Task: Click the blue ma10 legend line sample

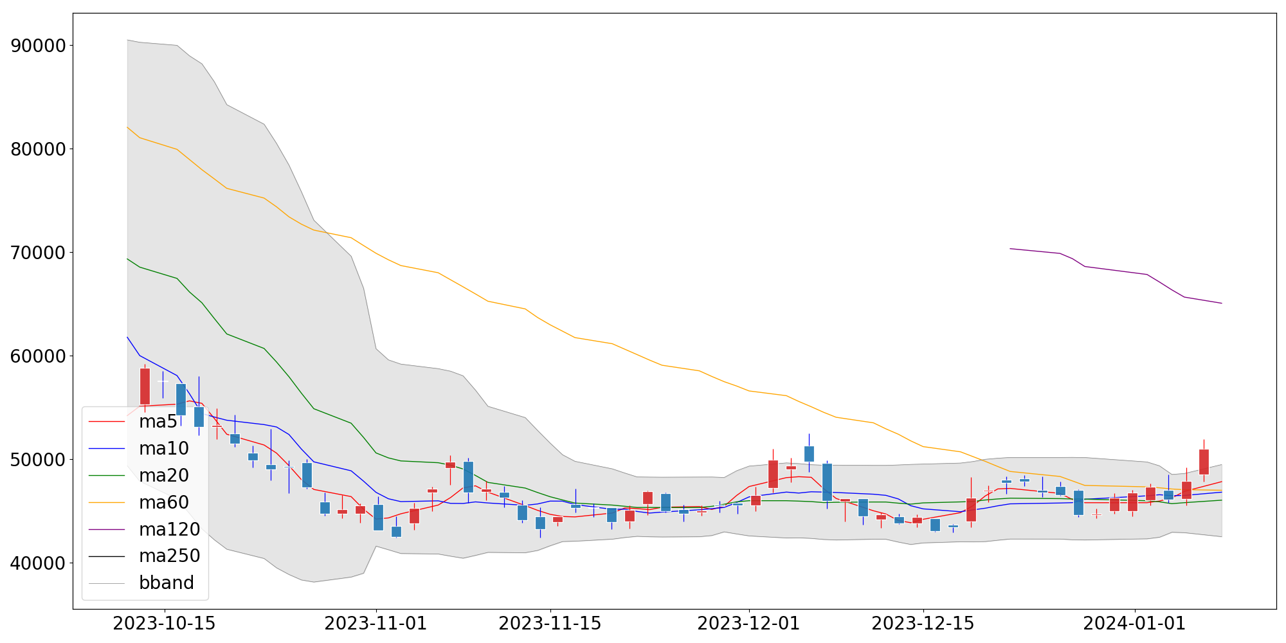Action: [x=106, y=449]
